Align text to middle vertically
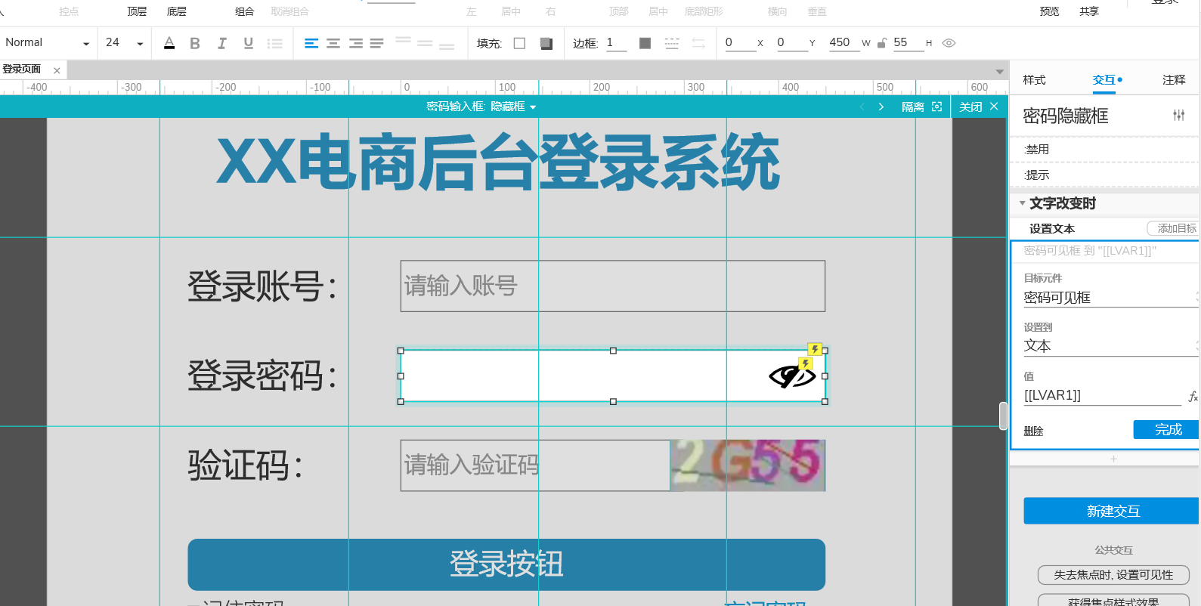 425,43
